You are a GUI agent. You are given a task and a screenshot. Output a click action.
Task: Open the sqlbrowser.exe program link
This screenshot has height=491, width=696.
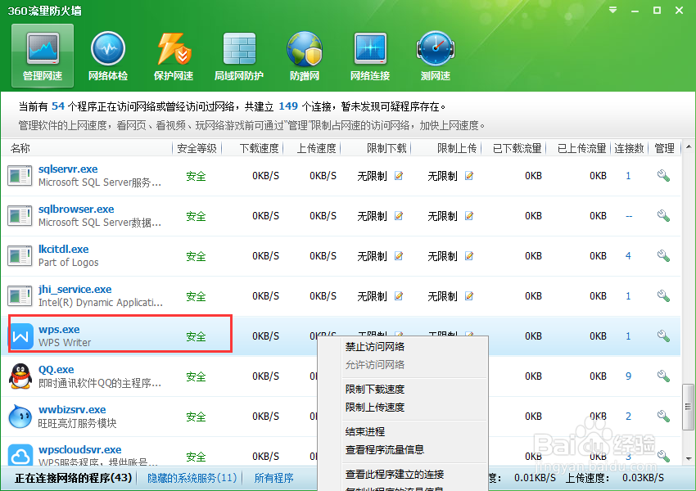pos(76,209)
